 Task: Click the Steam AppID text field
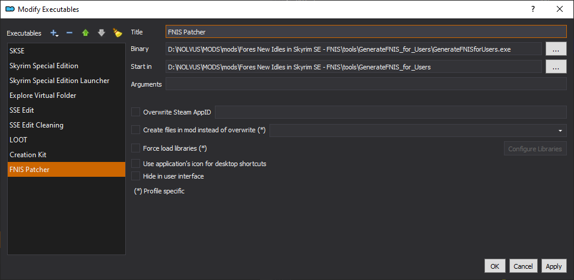click(x=391, y=112)
